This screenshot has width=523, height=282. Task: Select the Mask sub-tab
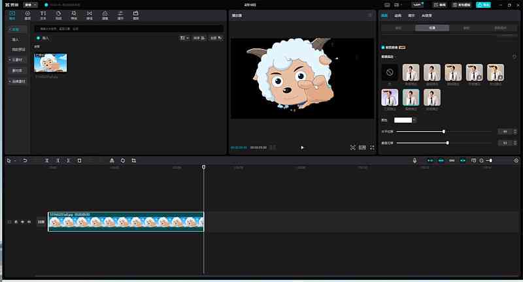pos(466,28)
